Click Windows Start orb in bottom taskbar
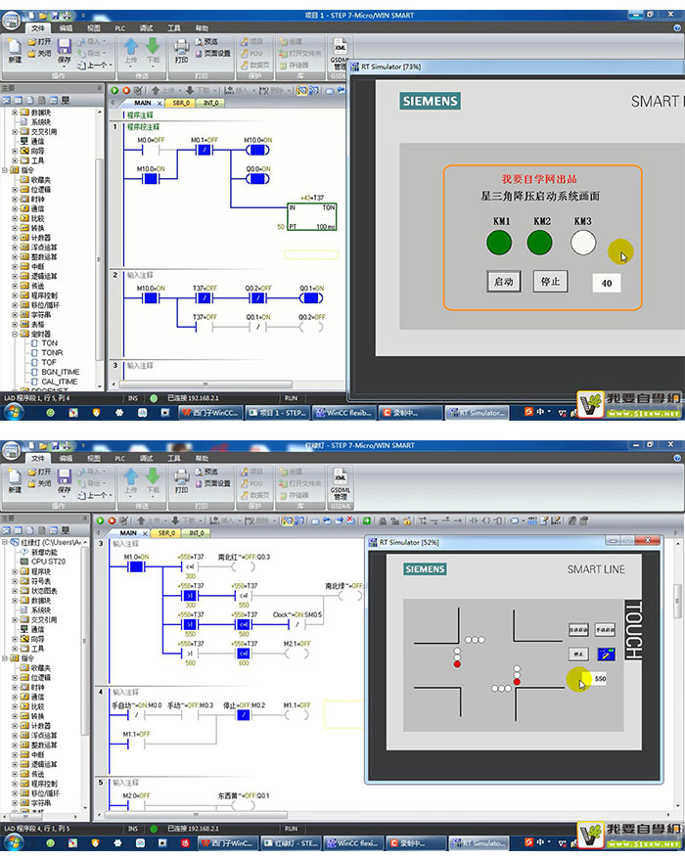The width and height of the screenshot is (685, 859). 13,842
